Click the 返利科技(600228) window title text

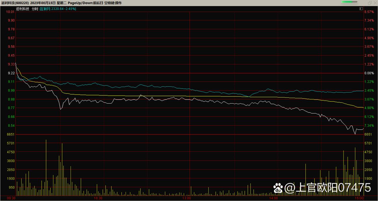click(15, 3)
